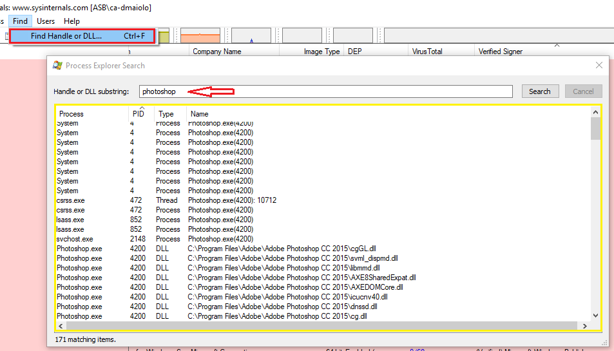This screenshot has width=614, height=351.
Task: Click the horizontal scroll-left arrow
Action: point(61,326)
